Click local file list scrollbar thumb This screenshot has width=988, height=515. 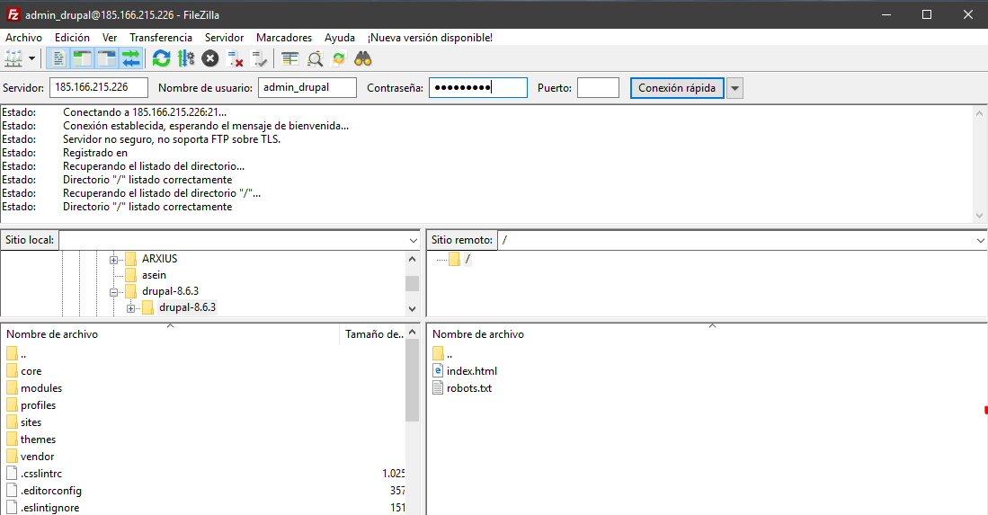point(412,380)
